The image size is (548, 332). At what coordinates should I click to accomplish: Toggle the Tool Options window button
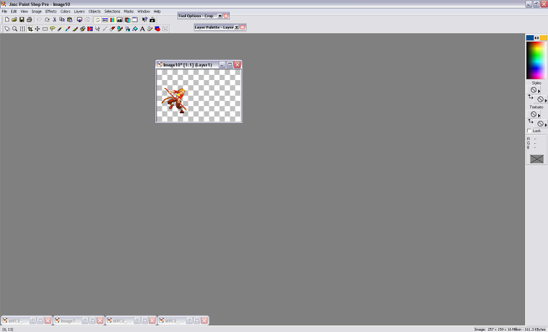105,20
